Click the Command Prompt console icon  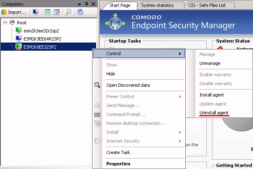coord(97,115)
